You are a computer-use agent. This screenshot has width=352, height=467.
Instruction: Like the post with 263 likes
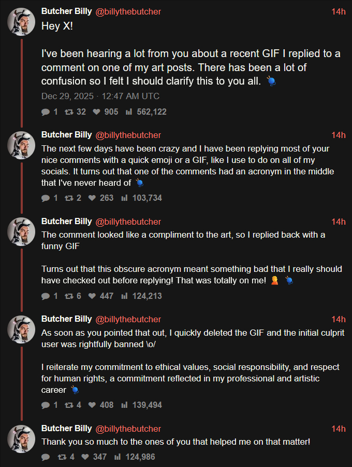click(92, 198)
